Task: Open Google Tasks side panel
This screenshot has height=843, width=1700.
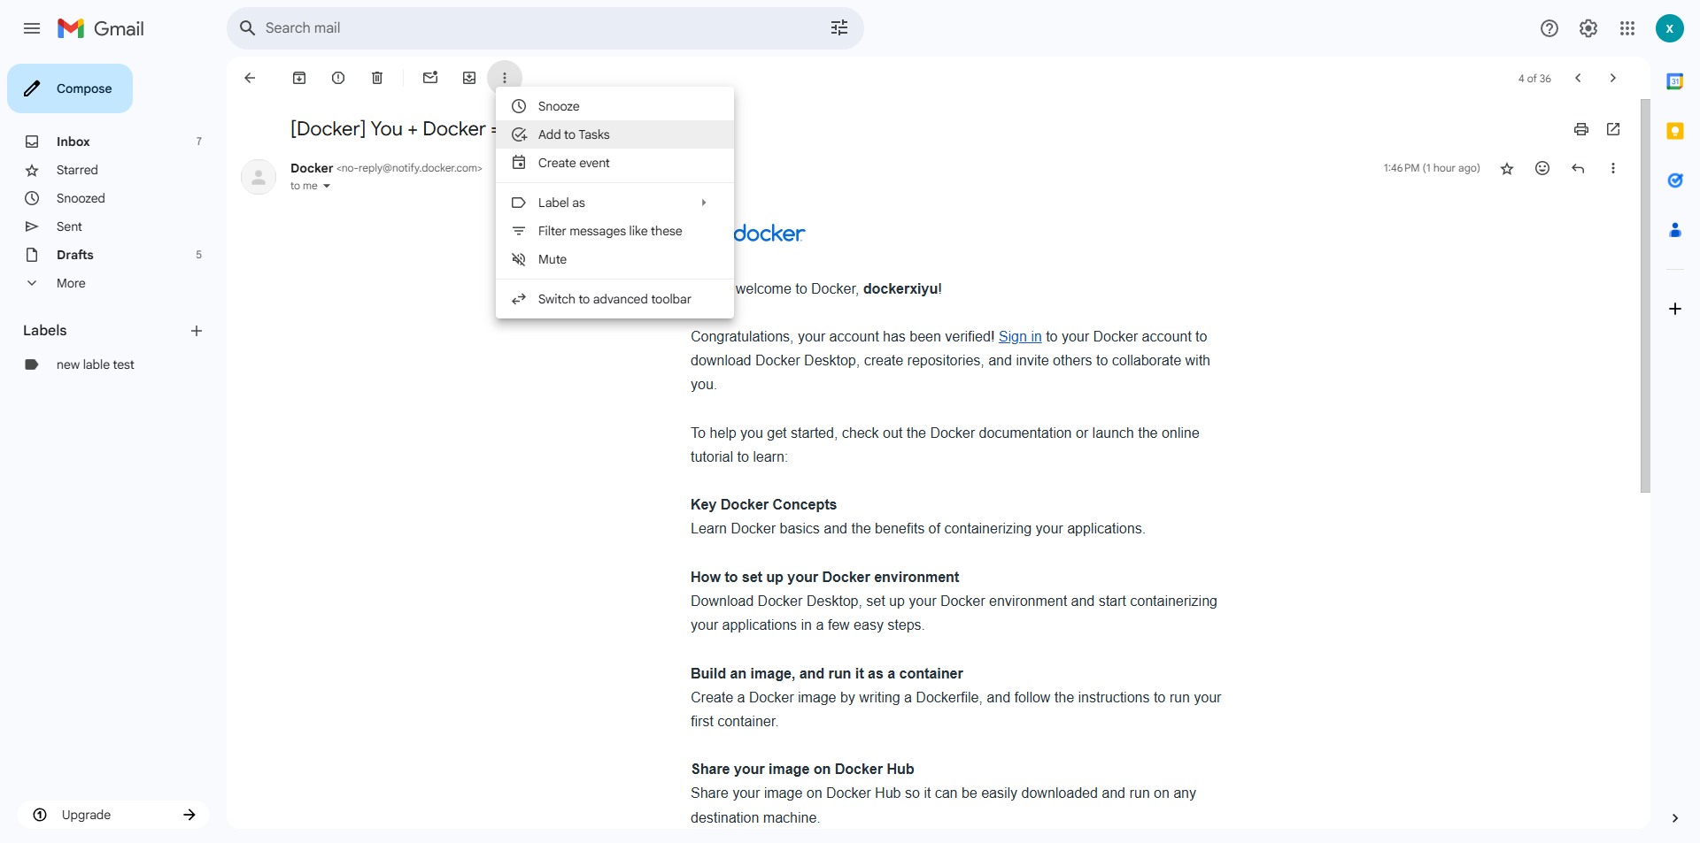Action: click(x=1675, y=180)
